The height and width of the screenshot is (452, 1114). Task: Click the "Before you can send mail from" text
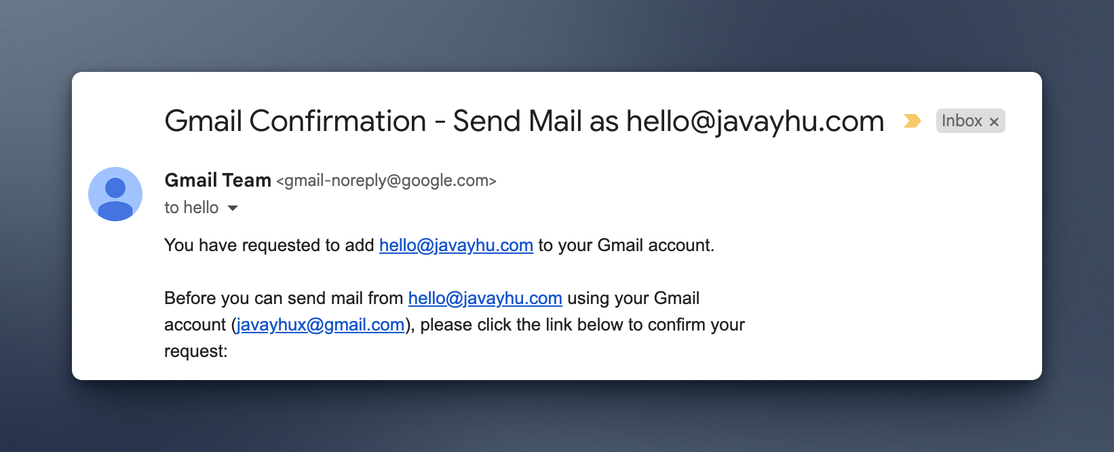coord(284,298)
